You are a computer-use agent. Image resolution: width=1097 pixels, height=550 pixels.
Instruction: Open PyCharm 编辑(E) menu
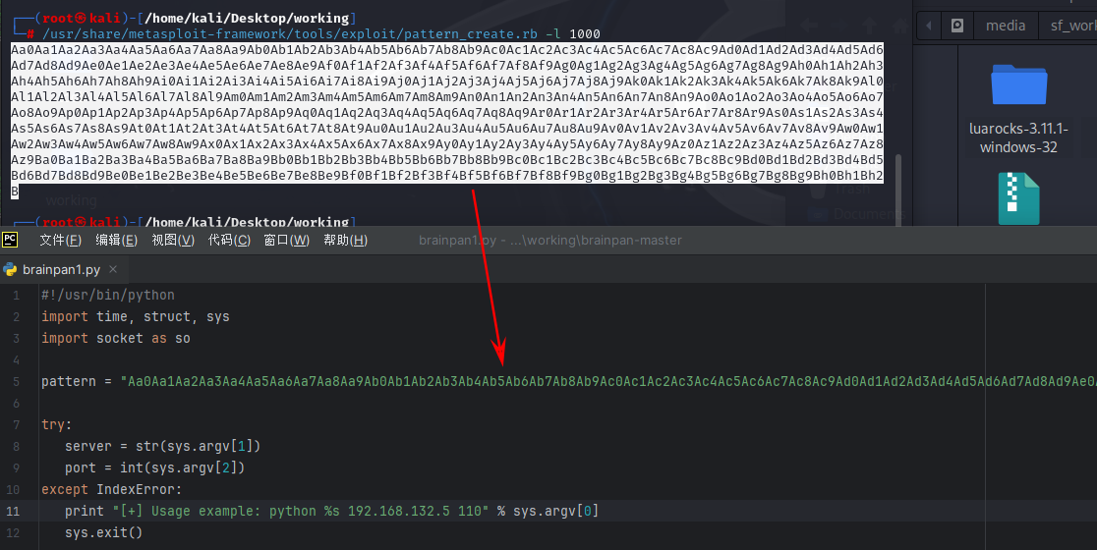(x=116, y=241)
